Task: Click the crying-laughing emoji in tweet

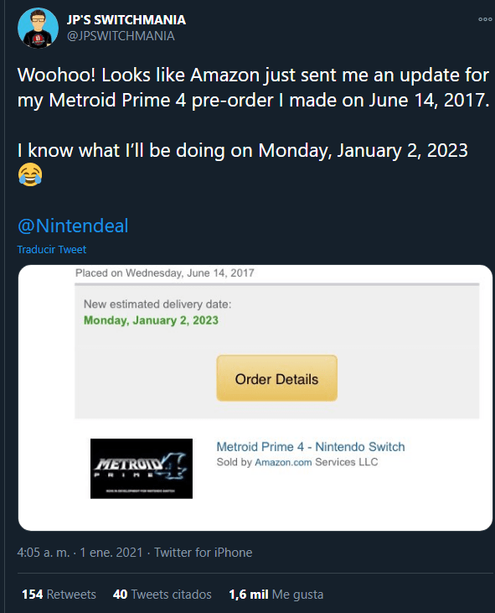Action: point(30,174)
